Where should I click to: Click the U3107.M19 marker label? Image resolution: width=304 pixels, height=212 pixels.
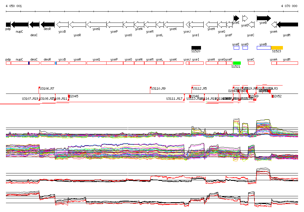pyautogui.click(x=30, y=99)
